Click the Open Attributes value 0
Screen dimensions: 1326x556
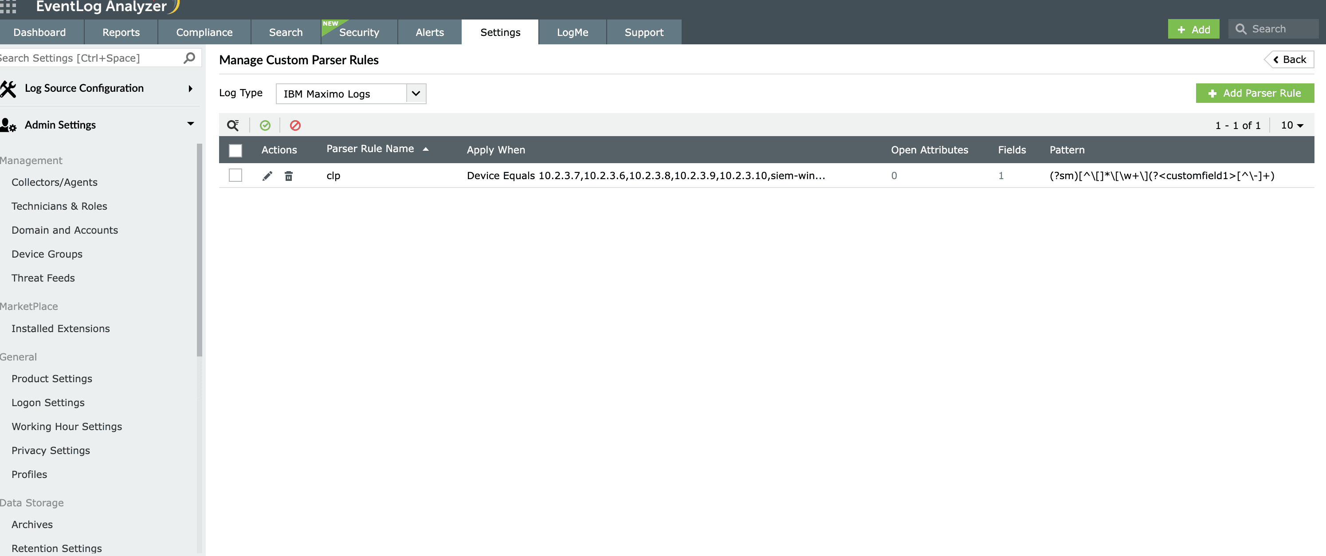click(894, 176)
